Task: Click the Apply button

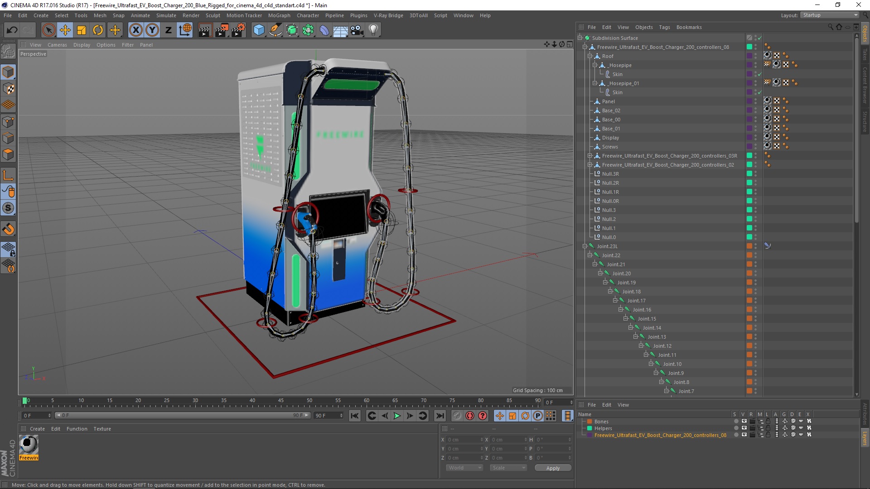Action: tap(553, 468)
